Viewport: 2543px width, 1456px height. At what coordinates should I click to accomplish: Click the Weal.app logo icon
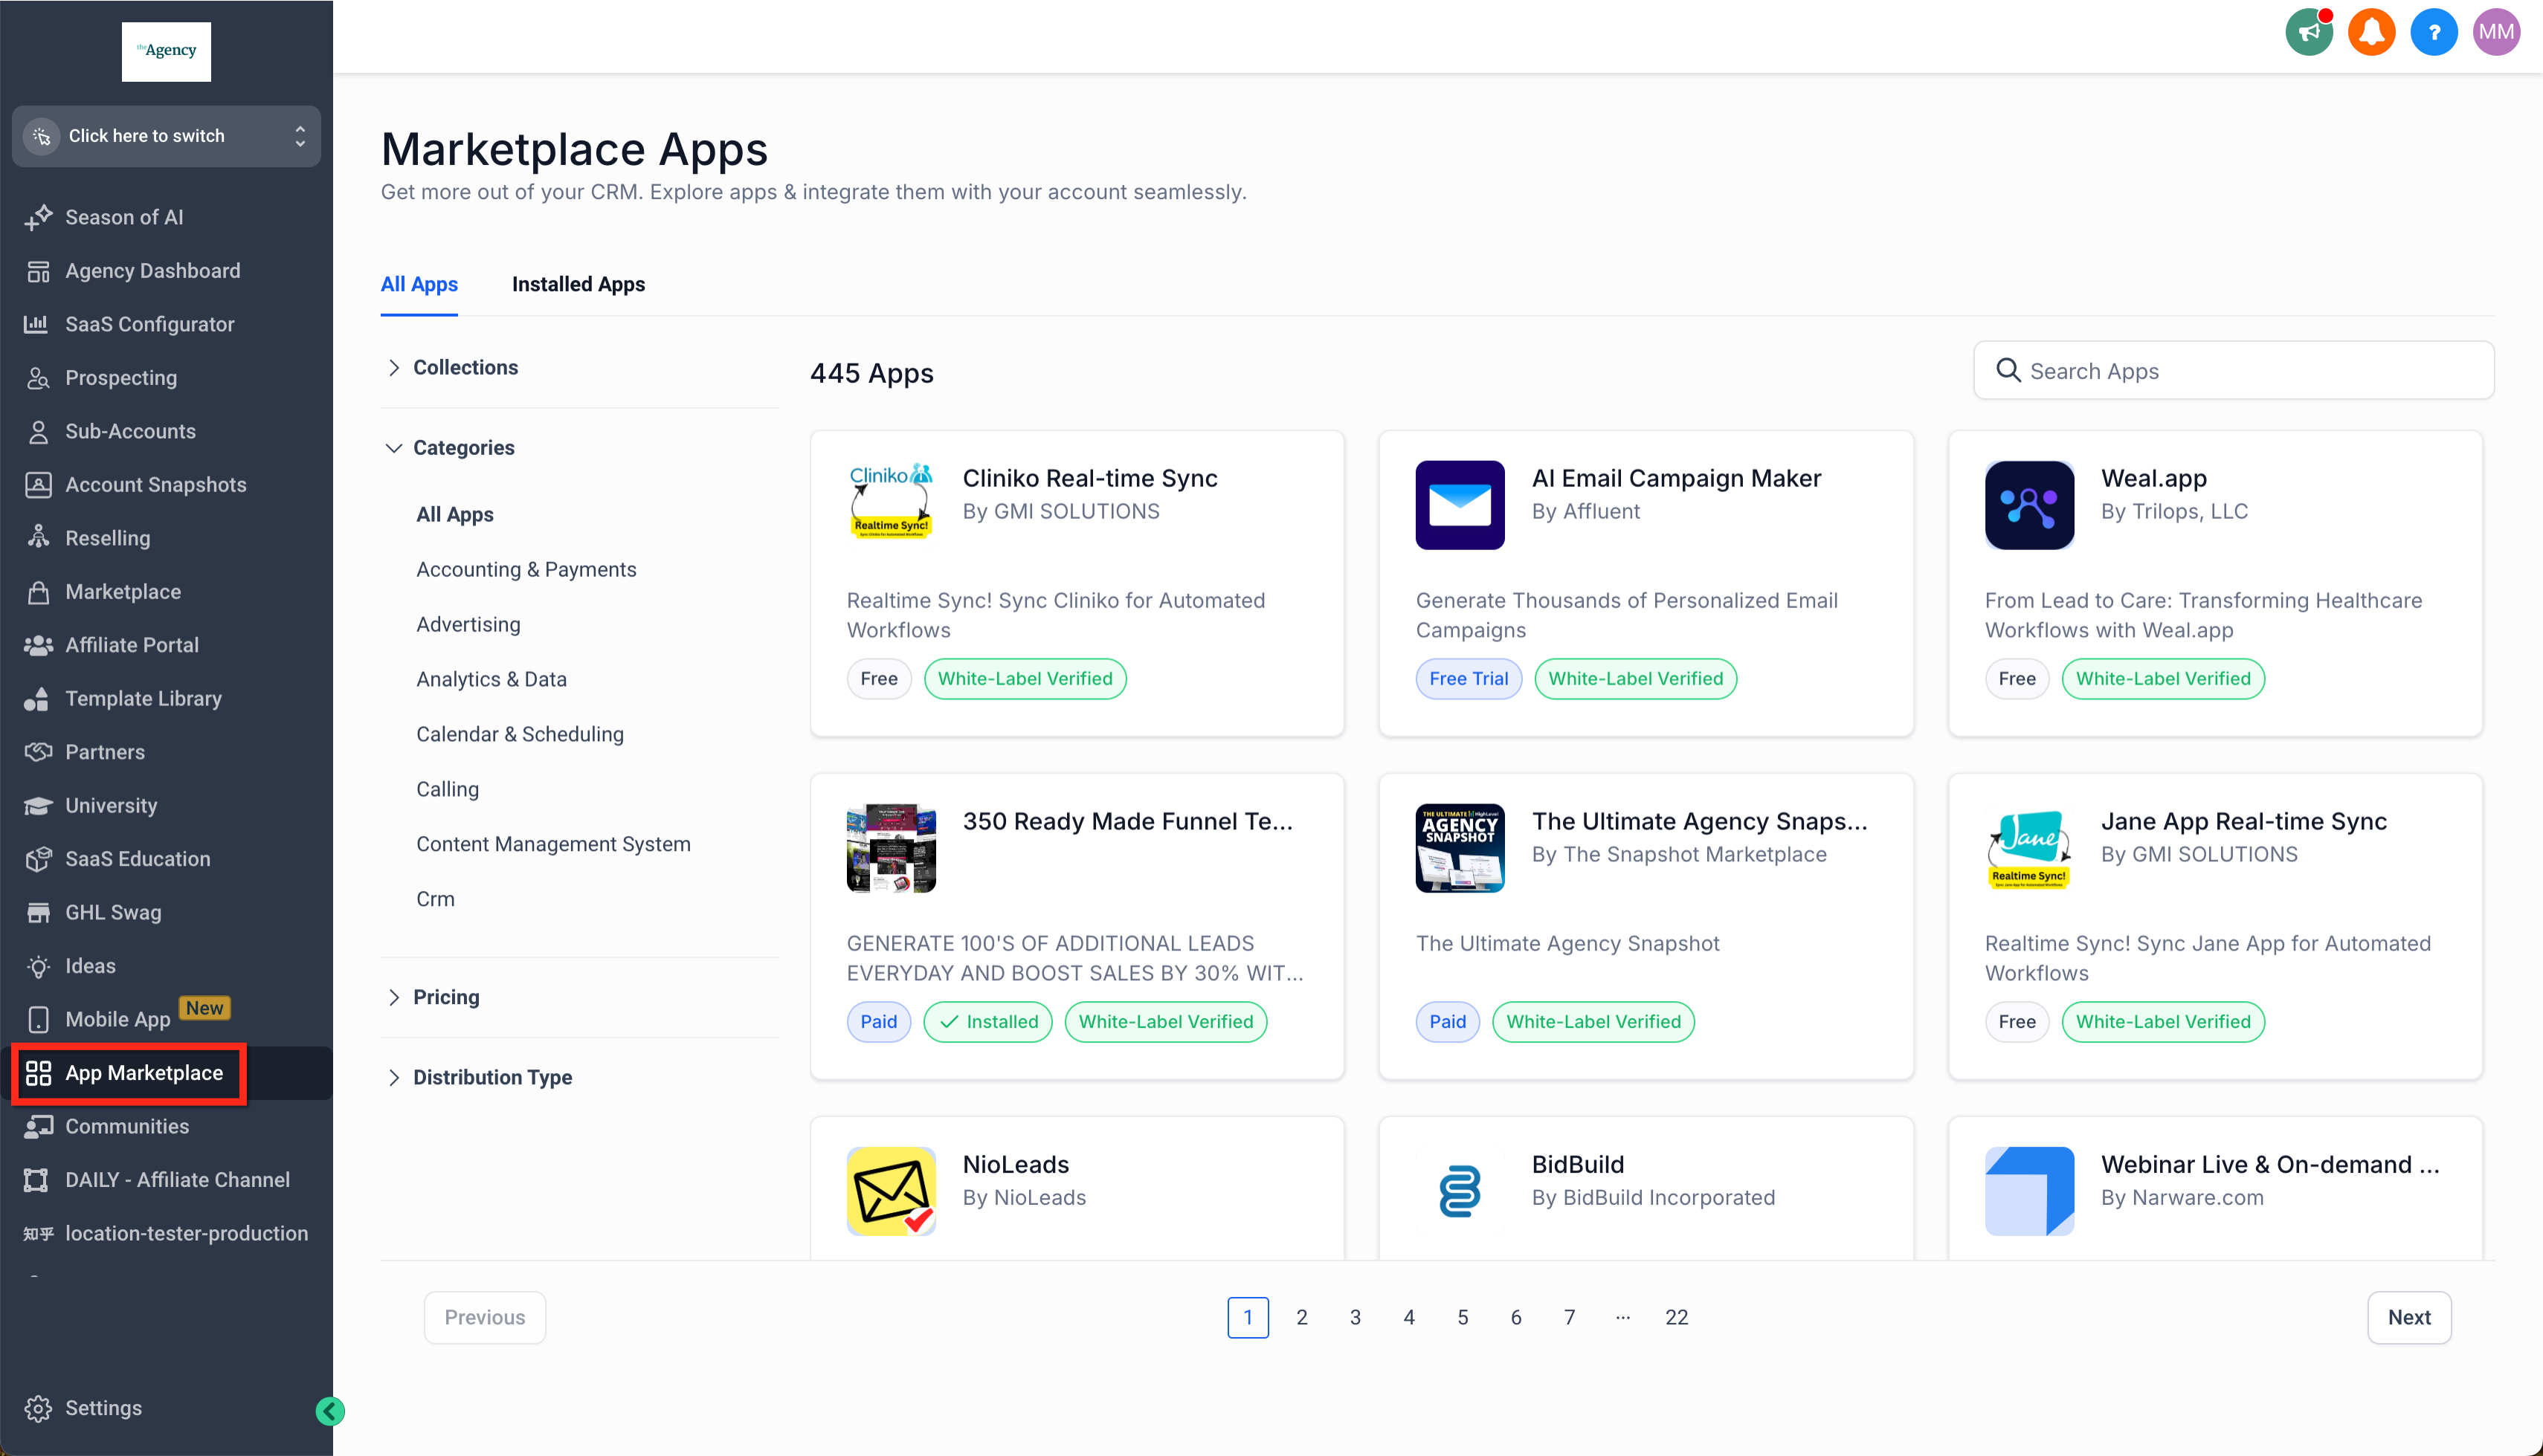point(2028,505)
